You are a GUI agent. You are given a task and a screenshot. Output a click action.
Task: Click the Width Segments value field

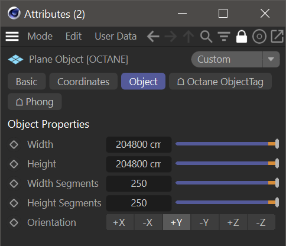point(139,183)
